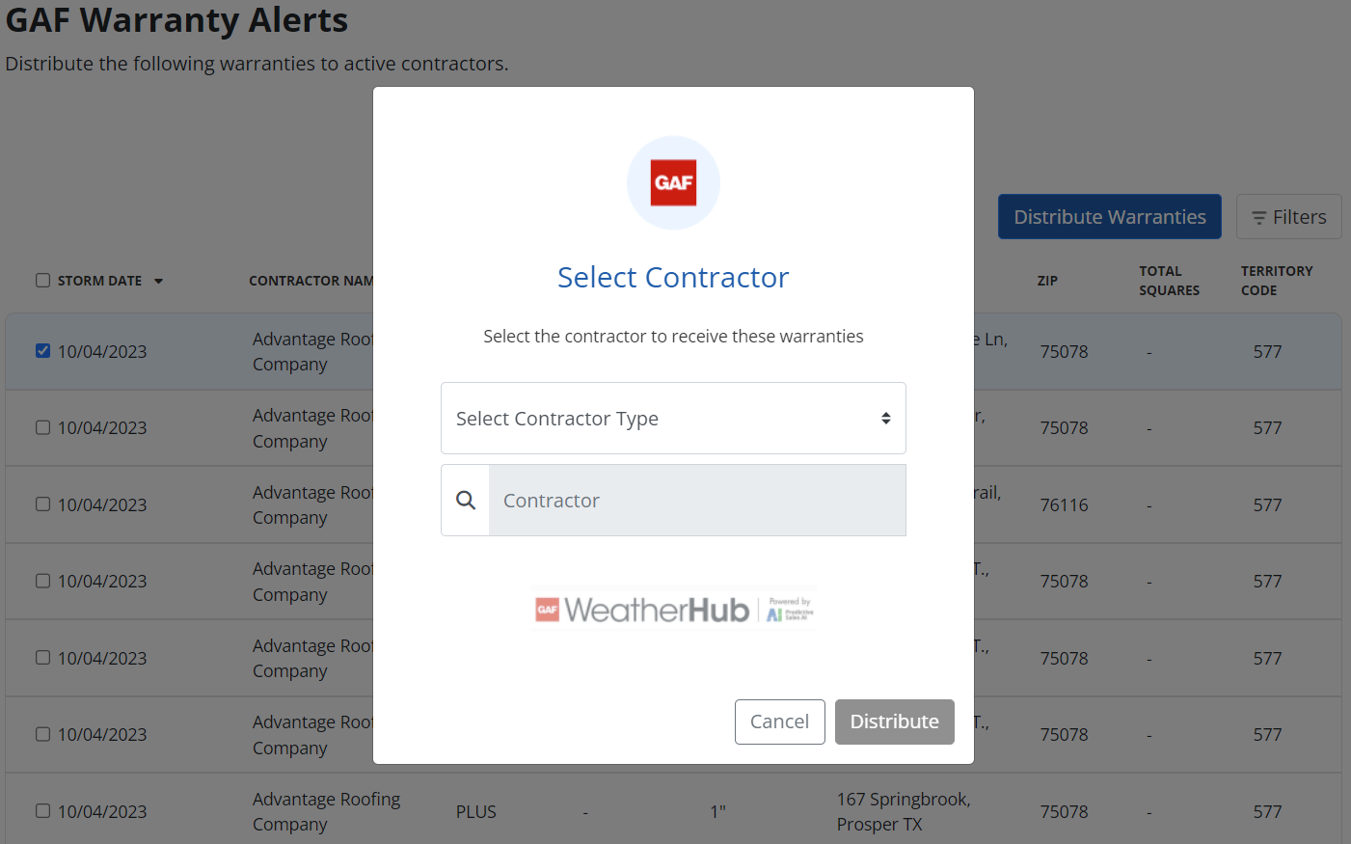1351x844 pixels.
Task: Click the Distribute Warranties button
Action: click(1109, 217)
